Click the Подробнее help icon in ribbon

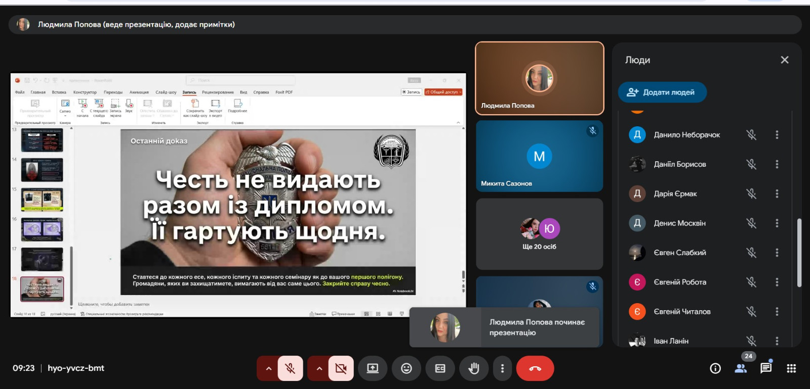[x=237, y=106]
